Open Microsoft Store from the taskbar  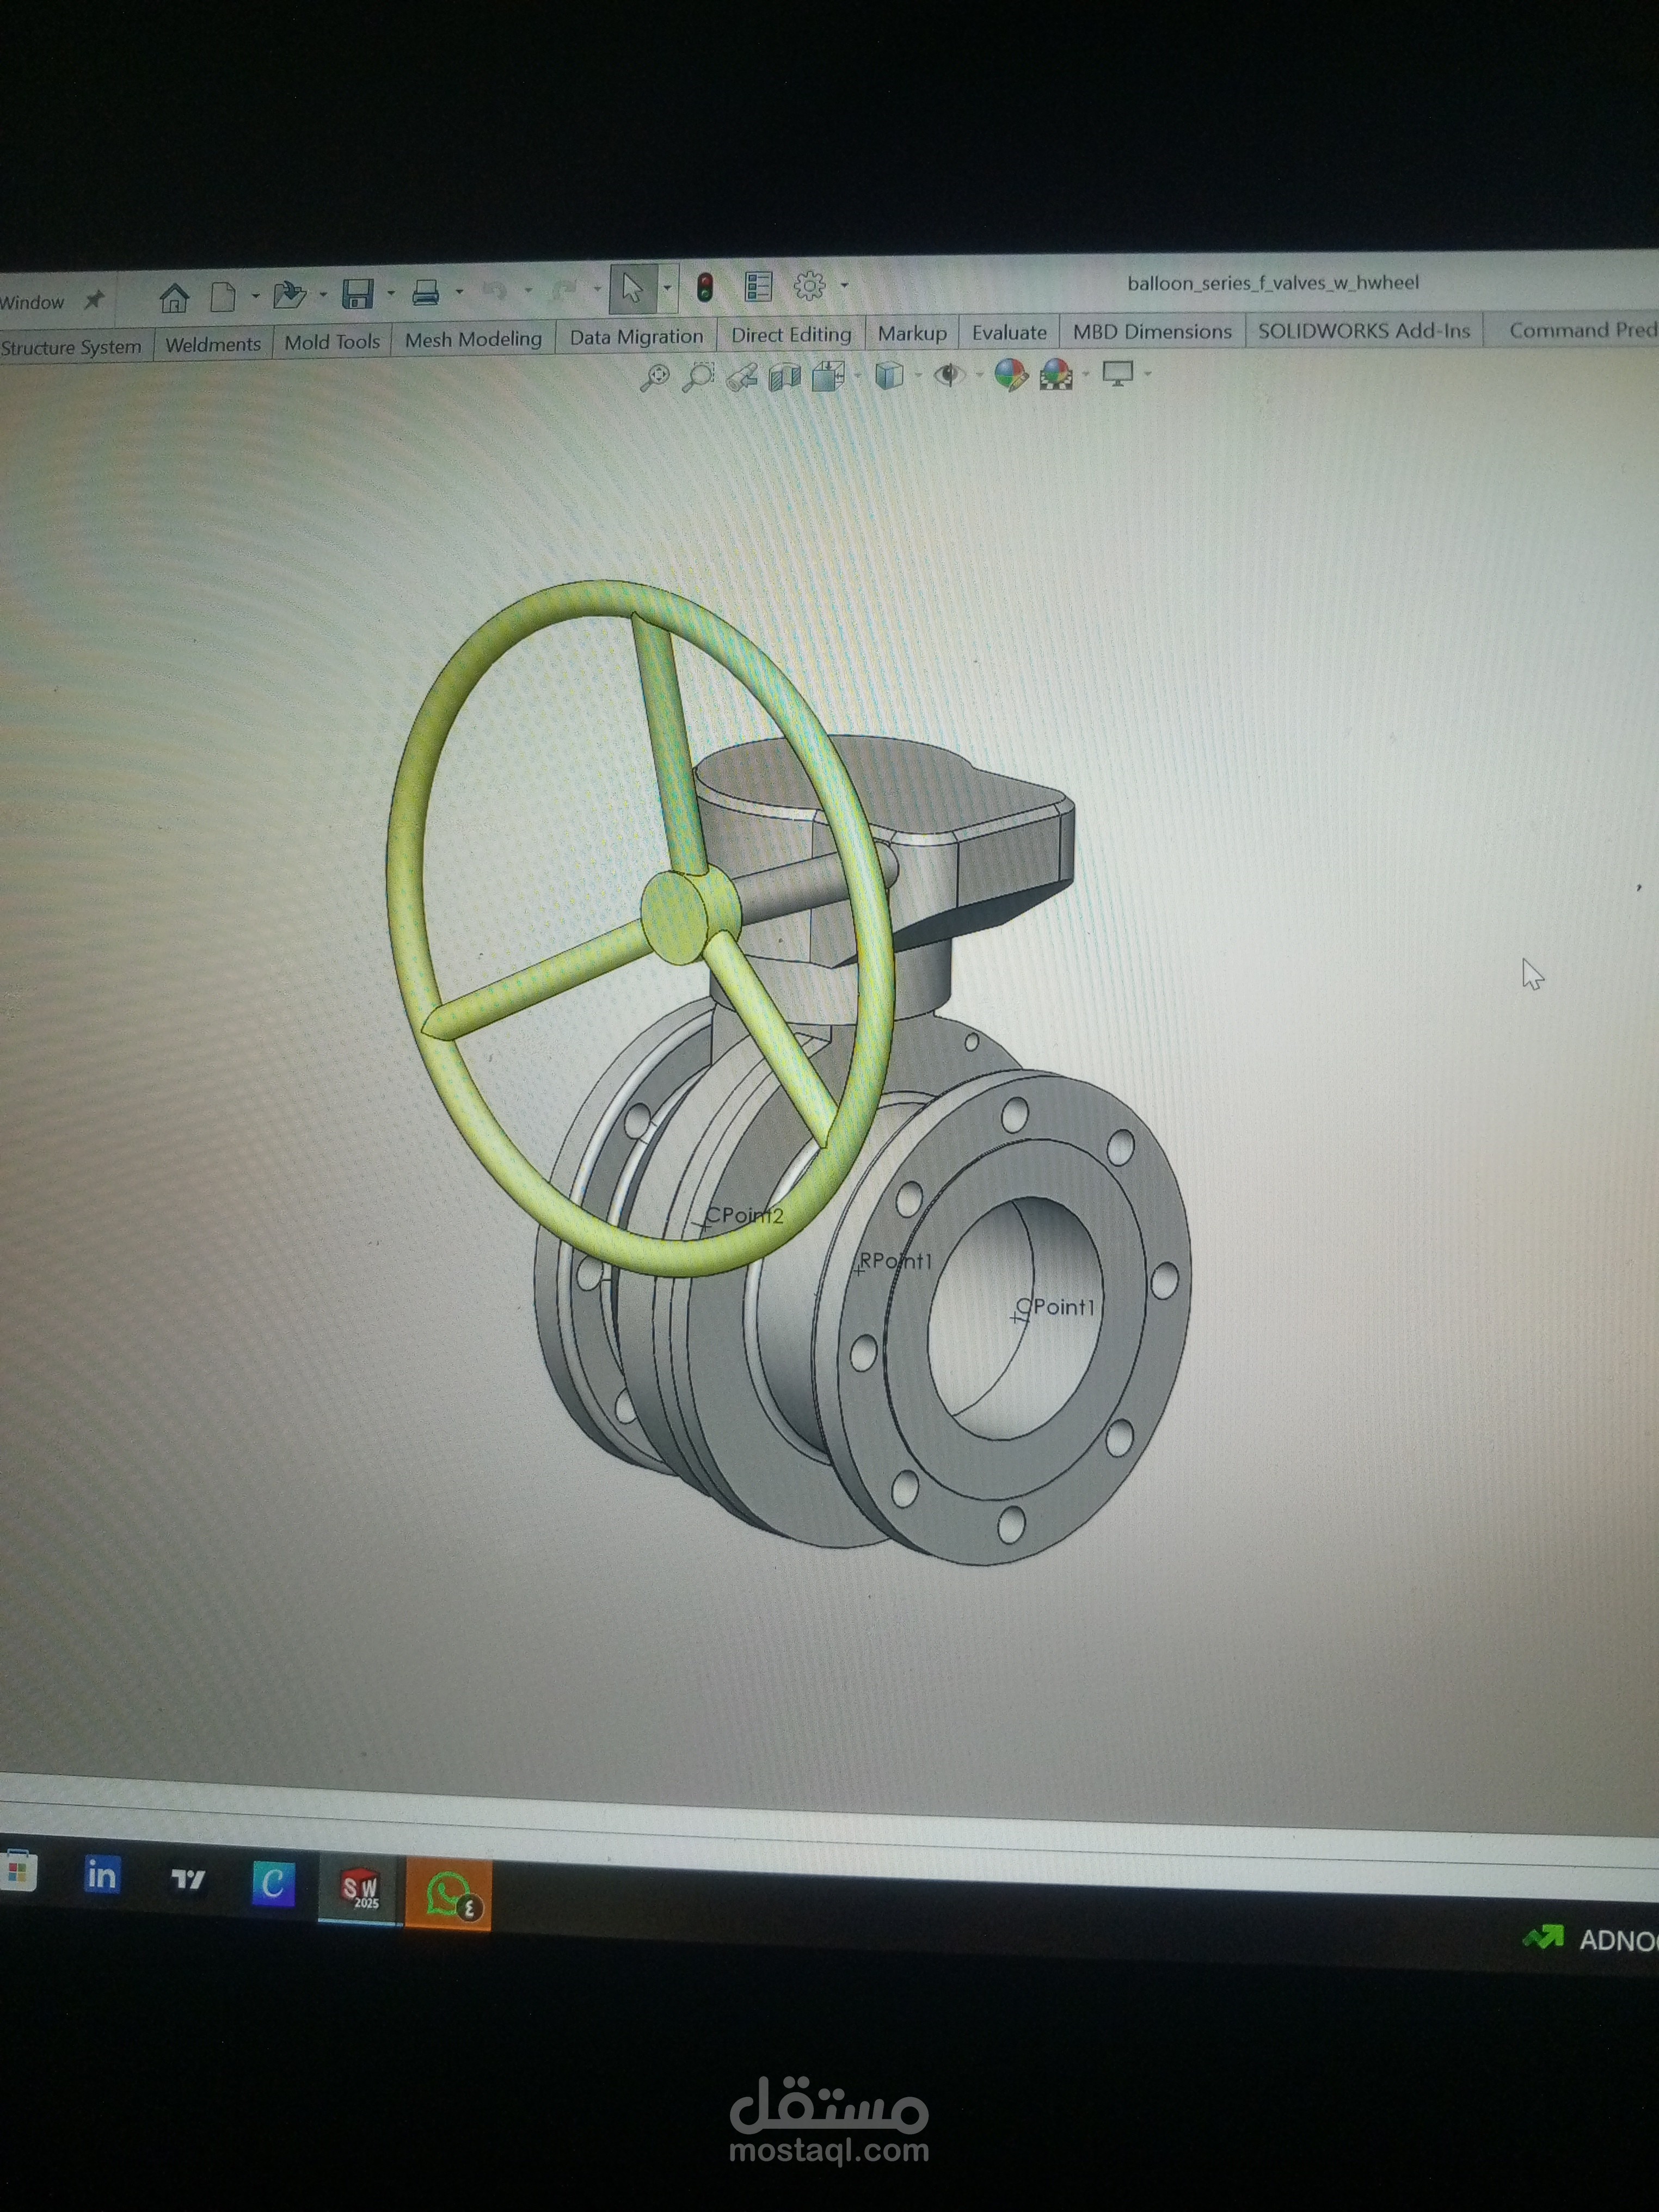click(x=19, y=1871)
